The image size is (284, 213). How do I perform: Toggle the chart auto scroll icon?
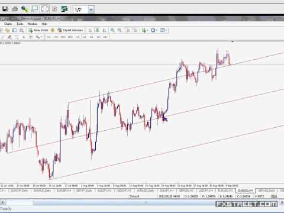[x=128, y=30]
